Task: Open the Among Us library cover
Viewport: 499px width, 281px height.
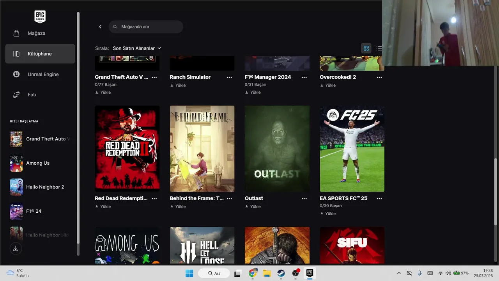Action: coord(127,245)
